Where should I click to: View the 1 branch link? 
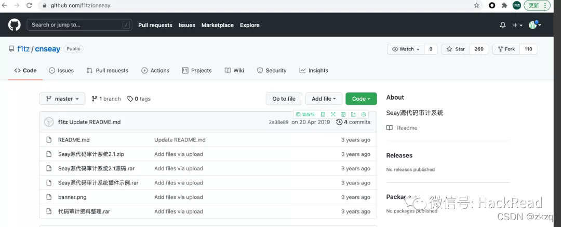[106, 99]
